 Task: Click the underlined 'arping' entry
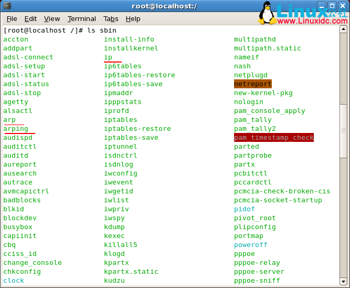[16, 129]
